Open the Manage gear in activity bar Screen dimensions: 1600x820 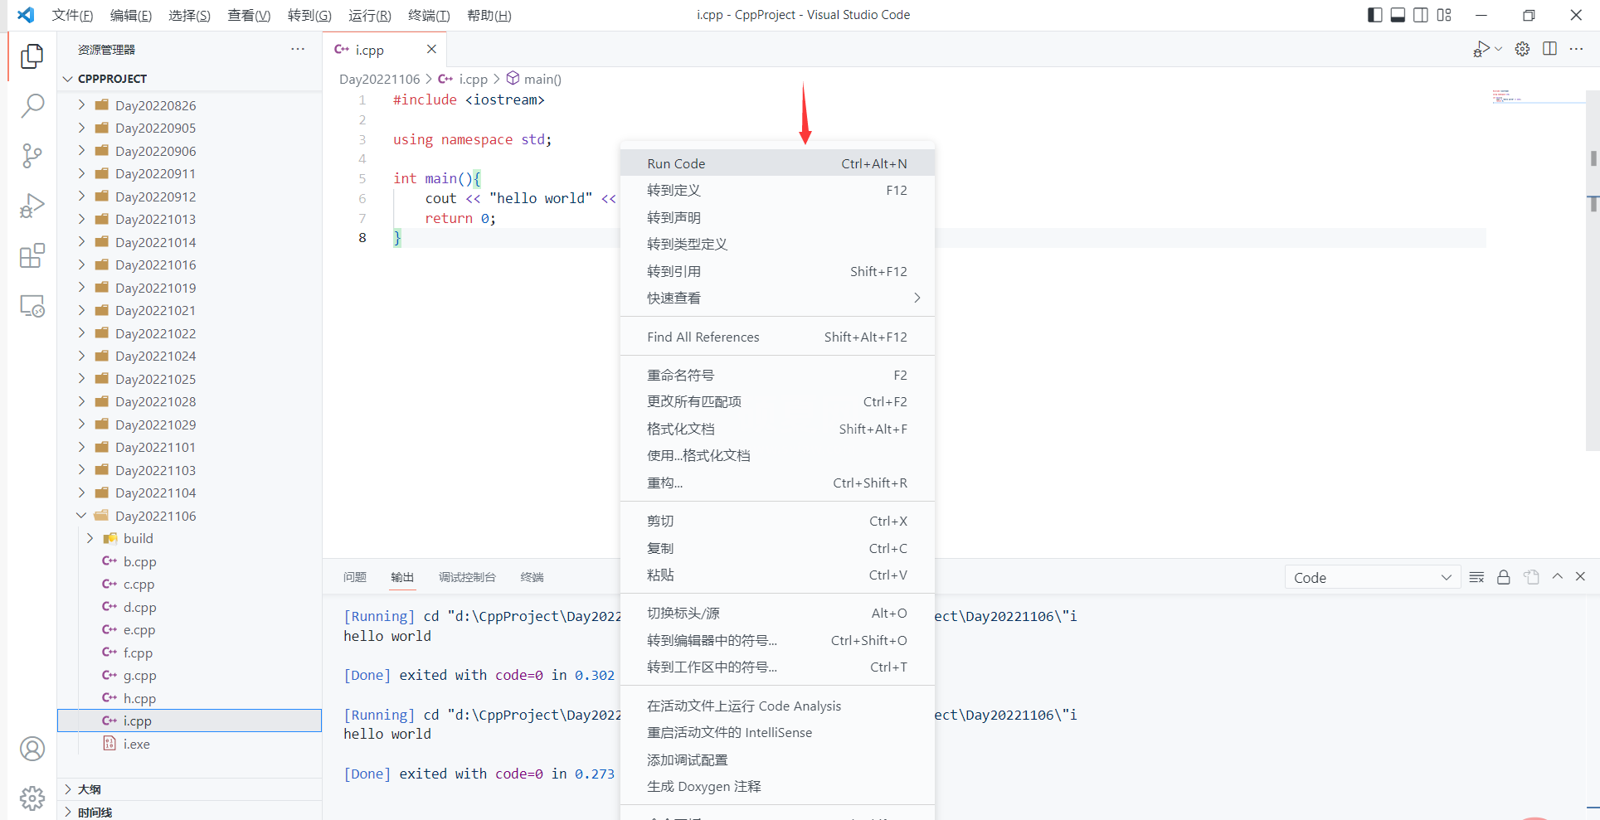point(32,798)
